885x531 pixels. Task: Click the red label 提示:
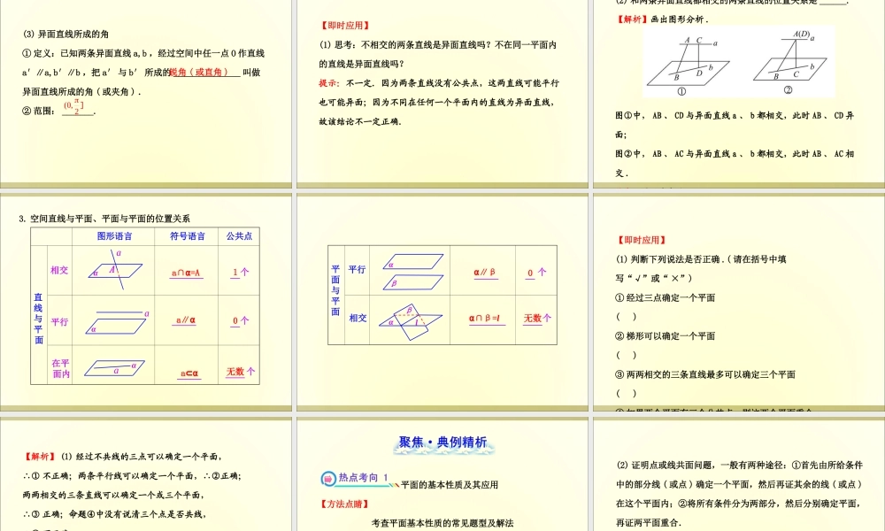(x=329, y=83)
